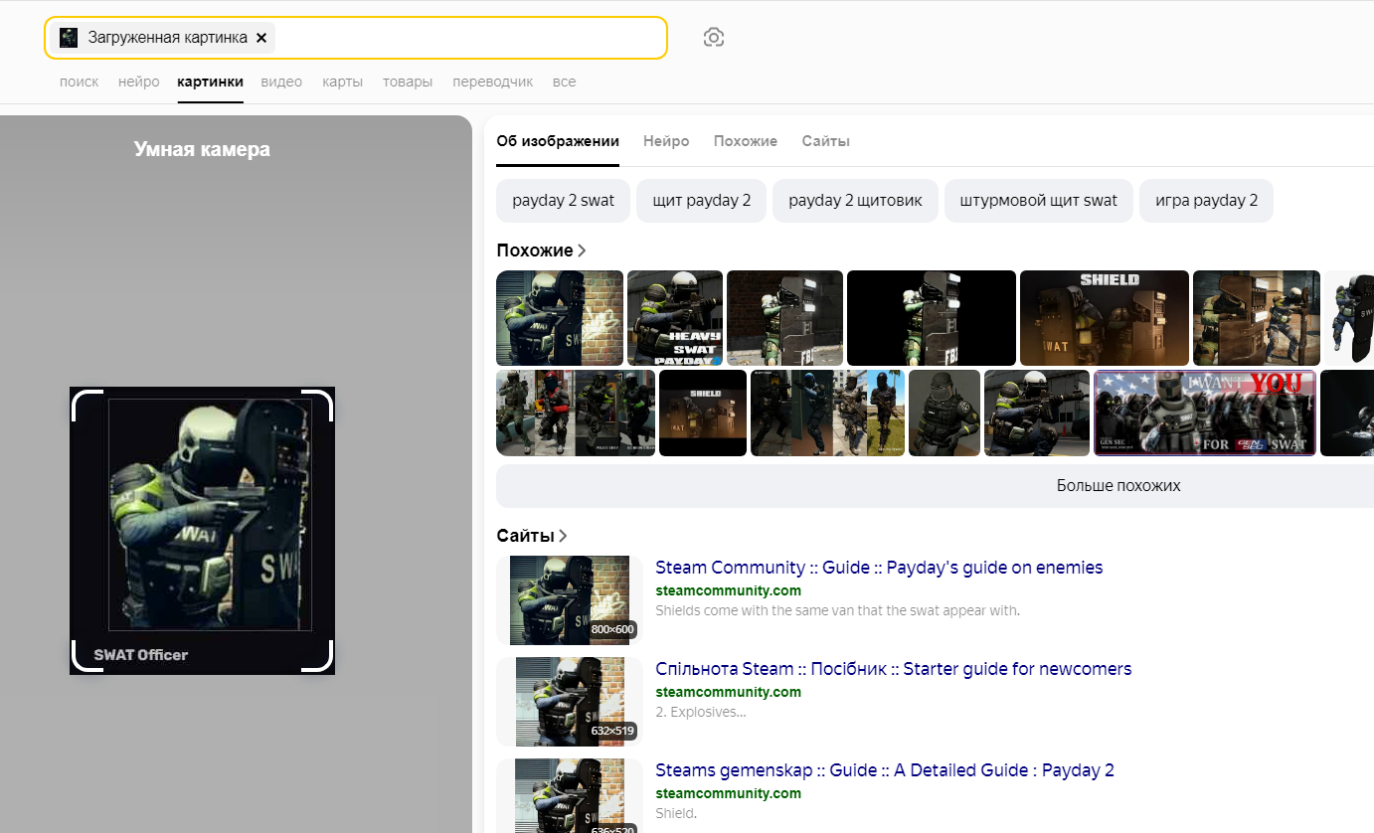Expand the Похожие section chevron
The width and height of the screenshot is (1374, 833).
[583, 250]
